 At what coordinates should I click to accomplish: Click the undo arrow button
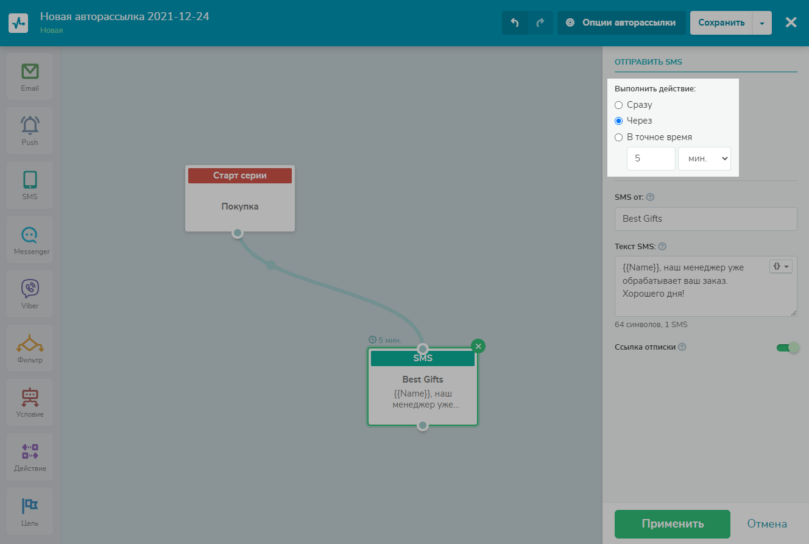[515, 23]
